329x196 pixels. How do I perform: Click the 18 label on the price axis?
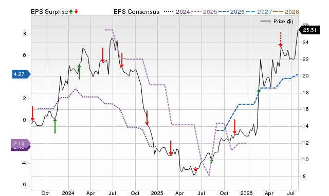(x=305, y=93)
